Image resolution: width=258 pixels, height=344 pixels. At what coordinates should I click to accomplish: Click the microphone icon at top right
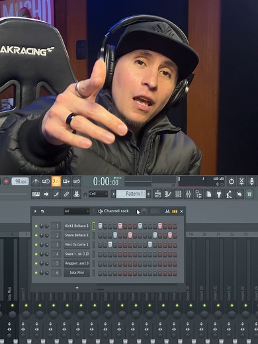(x=251, y=181)
